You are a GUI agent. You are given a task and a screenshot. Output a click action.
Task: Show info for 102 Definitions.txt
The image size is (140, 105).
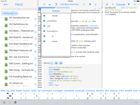36,25
